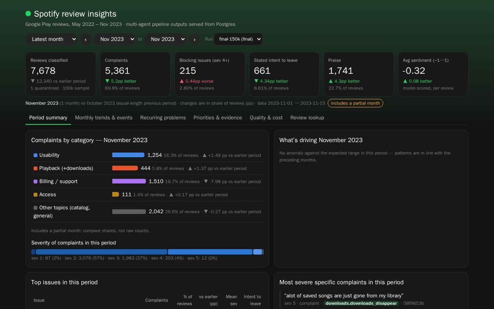Click the blue Usability category swatch
The height and width of the screenshot is (309, 494).
point(36,155)
